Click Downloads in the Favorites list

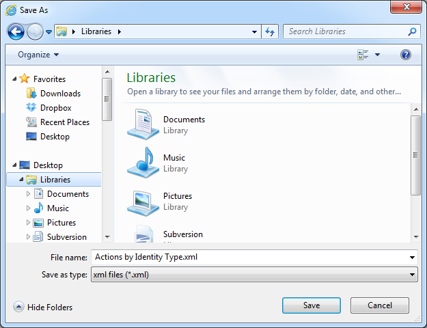point(60,94)
